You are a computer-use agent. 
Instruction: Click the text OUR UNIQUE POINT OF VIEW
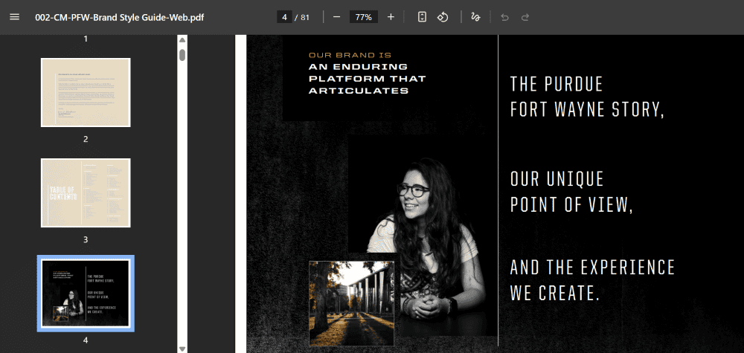coord(571,192)
